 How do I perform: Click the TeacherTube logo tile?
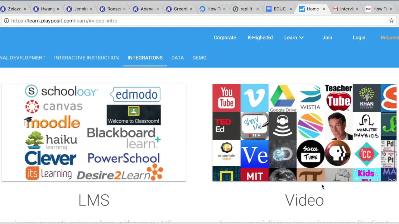point(339,98)
